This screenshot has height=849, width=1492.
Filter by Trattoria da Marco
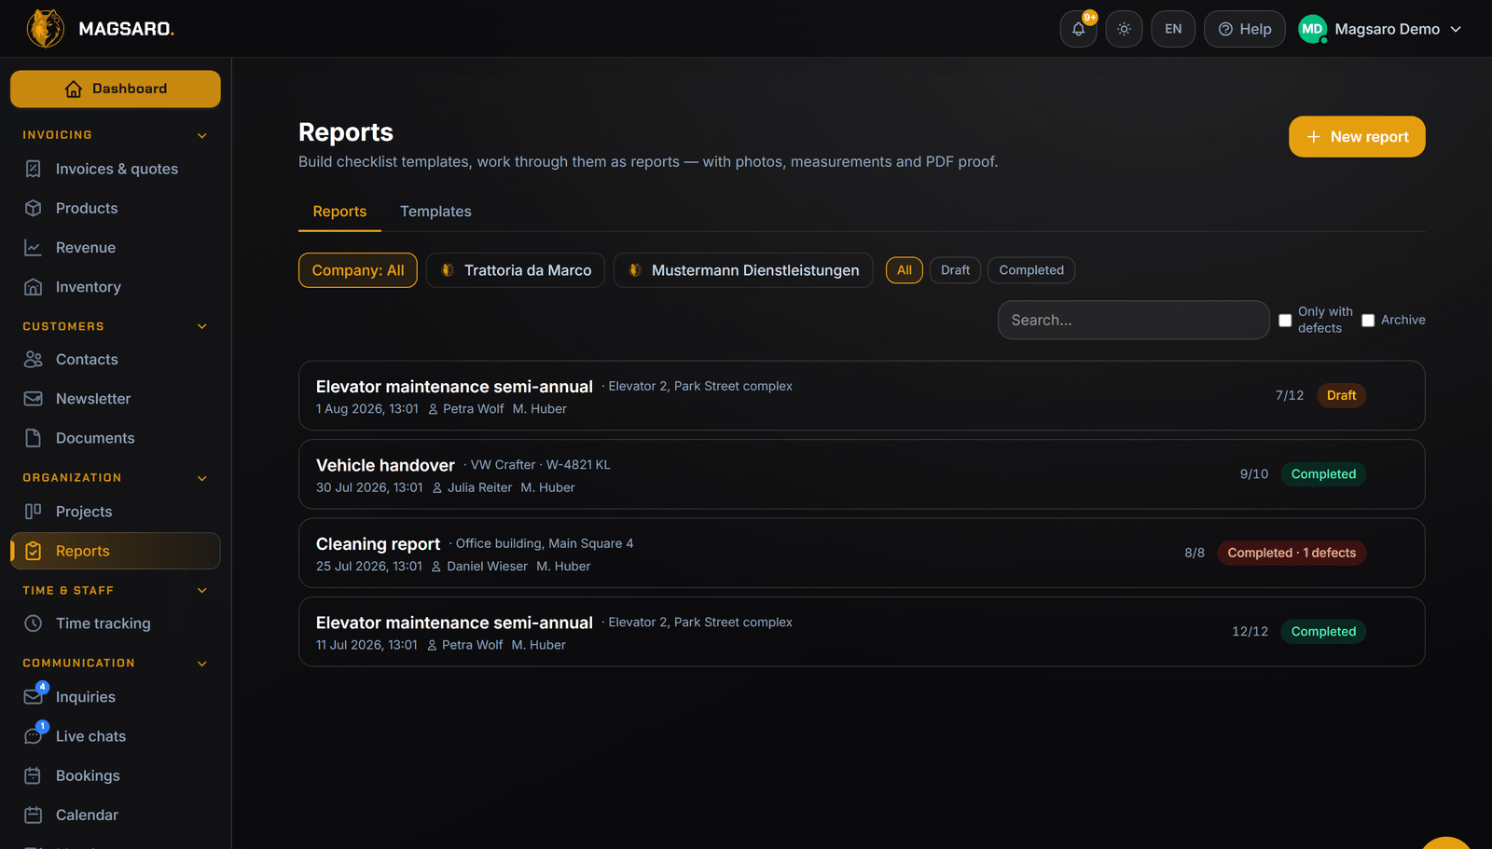pos(516,270)
